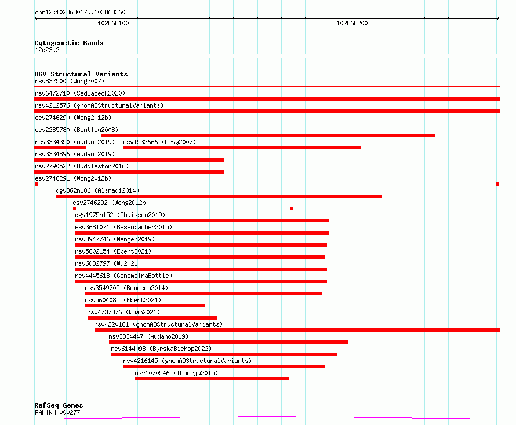Screen dimensions: 516x425
Task: Select the nsv4216145 red feature bar
Action: coord(224,367)
